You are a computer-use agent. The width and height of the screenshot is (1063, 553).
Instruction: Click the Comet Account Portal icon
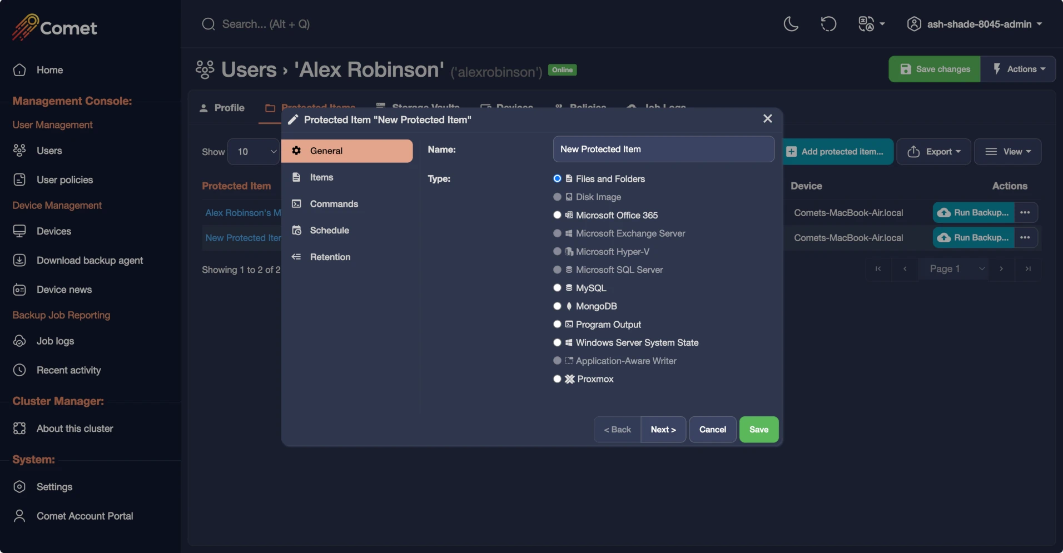[19, 516]
